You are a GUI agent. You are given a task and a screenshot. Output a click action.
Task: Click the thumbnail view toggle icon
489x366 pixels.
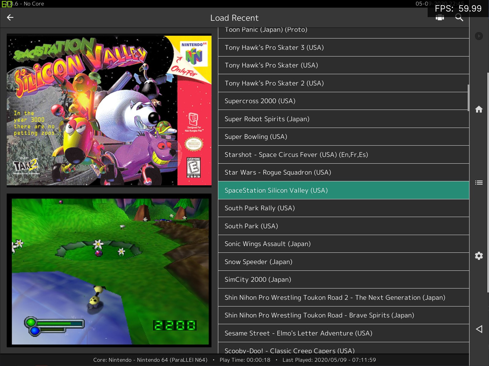click(440, 17)
